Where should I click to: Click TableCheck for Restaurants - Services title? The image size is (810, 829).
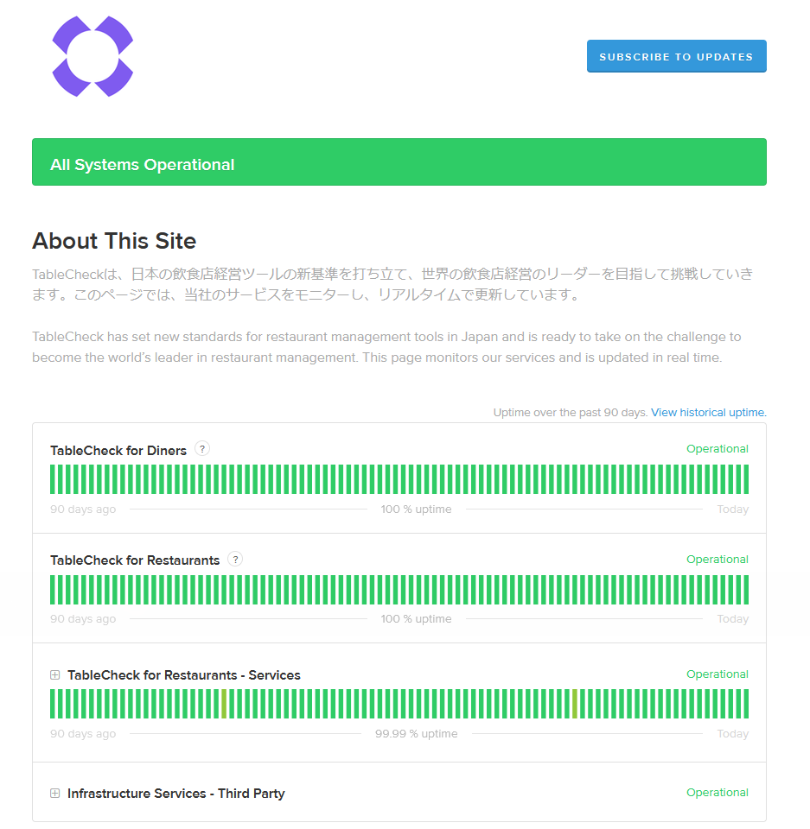coord(184,675)
